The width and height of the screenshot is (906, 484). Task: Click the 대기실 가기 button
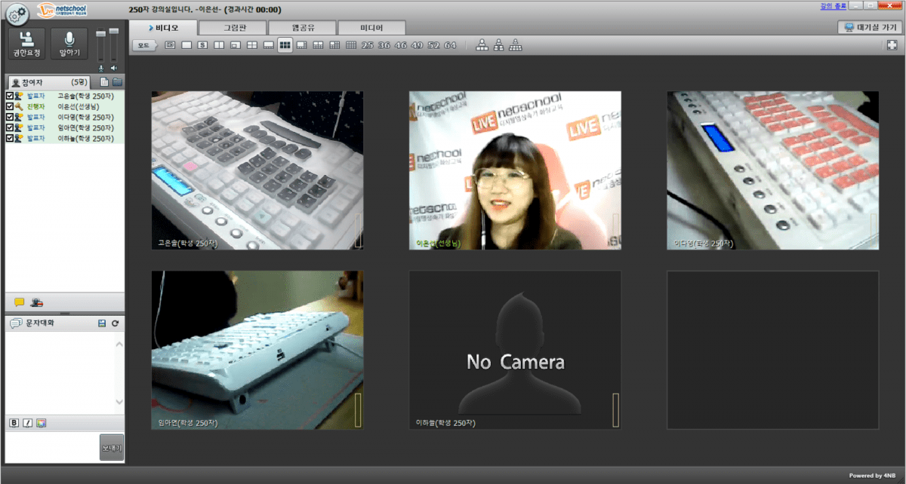[870, 27]
